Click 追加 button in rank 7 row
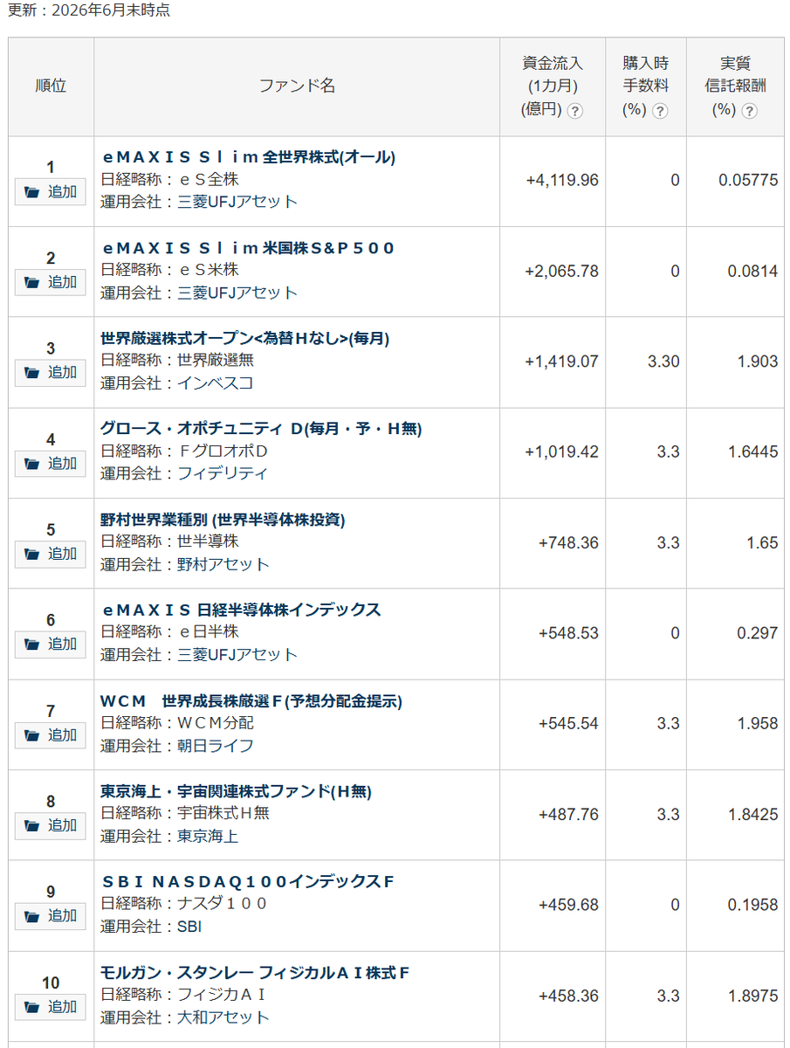This screenshot has height=1048, width=790. (x=51, y=735)
